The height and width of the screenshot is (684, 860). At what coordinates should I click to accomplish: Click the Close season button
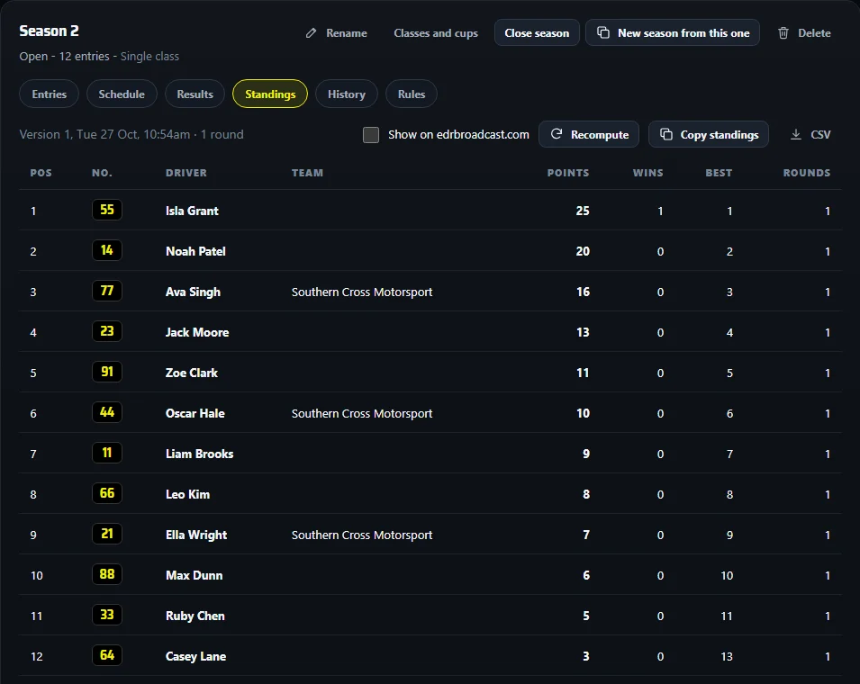click(537, 33)
